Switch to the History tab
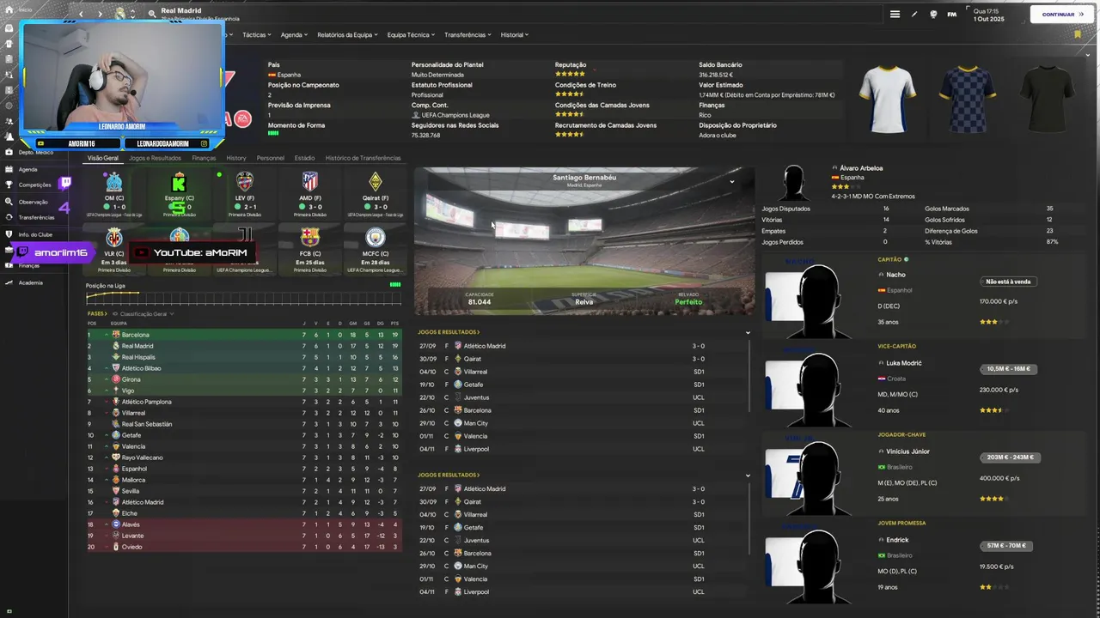 point(236,158)
